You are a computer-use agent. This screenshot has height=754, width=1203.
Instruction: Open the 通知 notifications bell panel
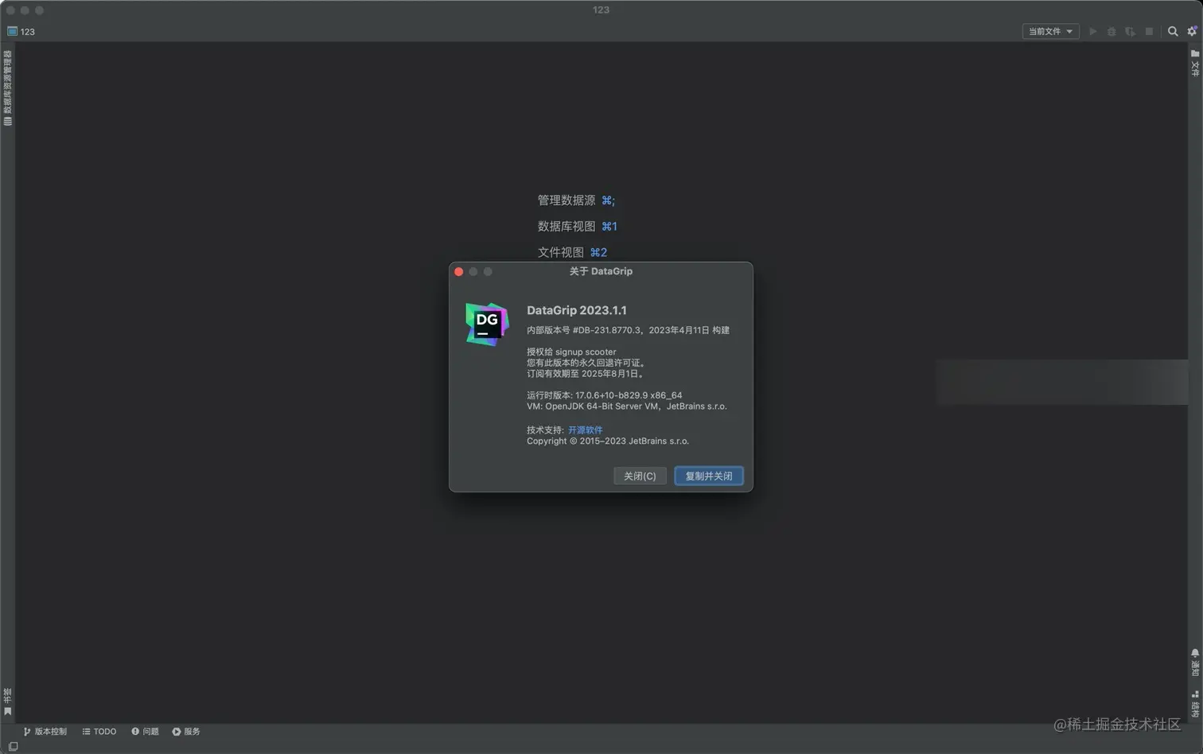[x=1195, y=663]
